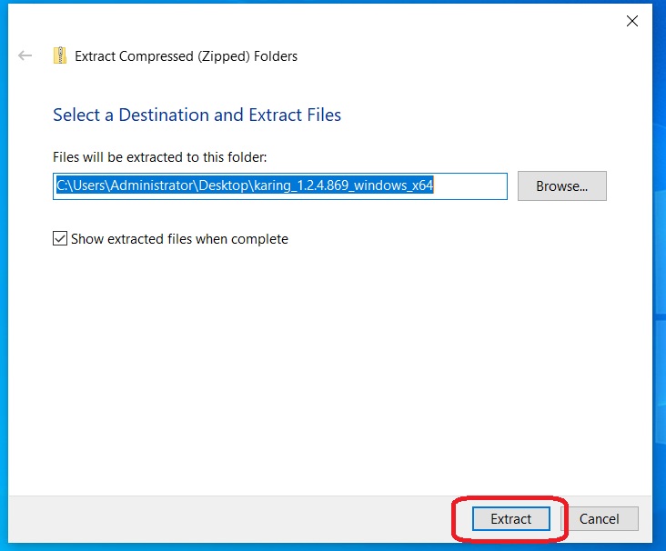666x551 pixels.
Task: Click inside the destination folder path field
Action: (x=279, y=186)
